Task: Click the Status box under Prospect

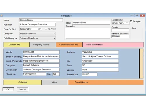Action: pyautogui.click(x=136, y=33)
